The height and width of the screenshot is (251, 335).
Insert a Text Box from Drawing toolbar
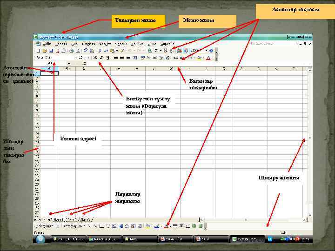pos(114,226)
